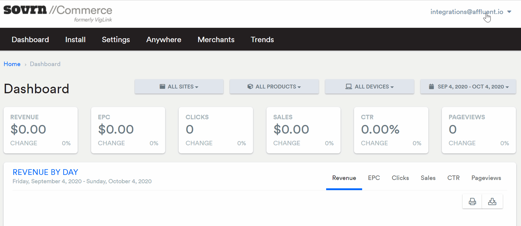Switch to the Pageviews chart tab
The height and width of the screenshot is (226, 521).
[x=486, y=178]
